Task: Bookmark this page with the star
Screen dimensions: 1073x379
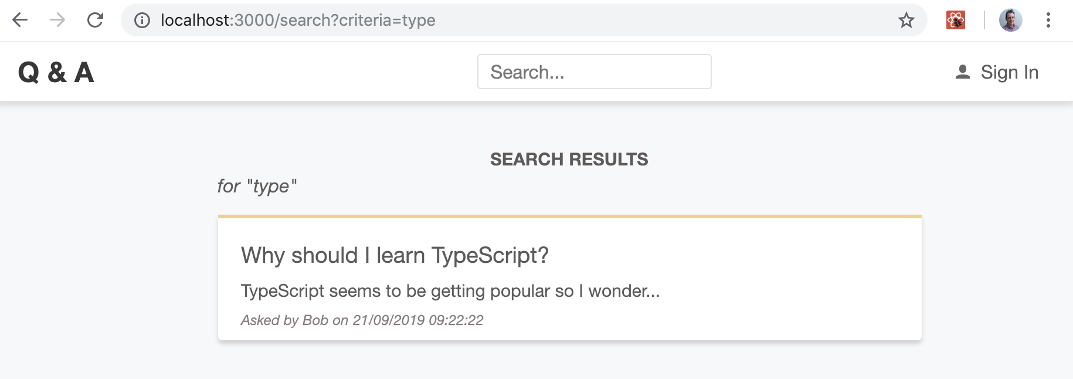Action: tap(906, 21)
